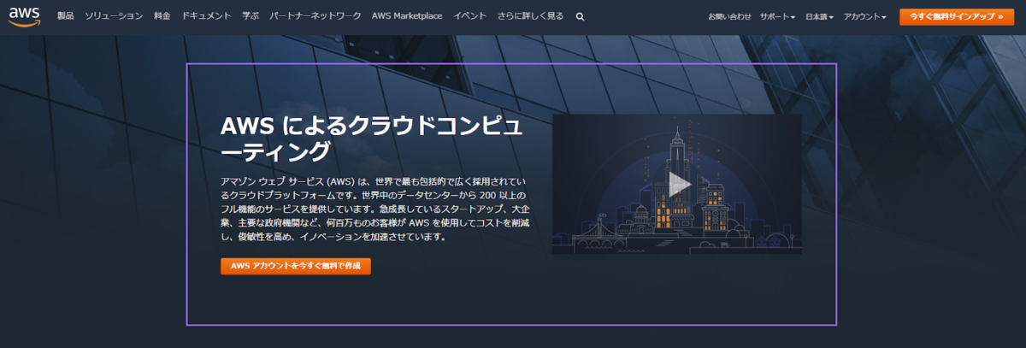This screenshot has height=348, width=1026.
Task: Play the cloud computing video
Action: pos(679,184)
